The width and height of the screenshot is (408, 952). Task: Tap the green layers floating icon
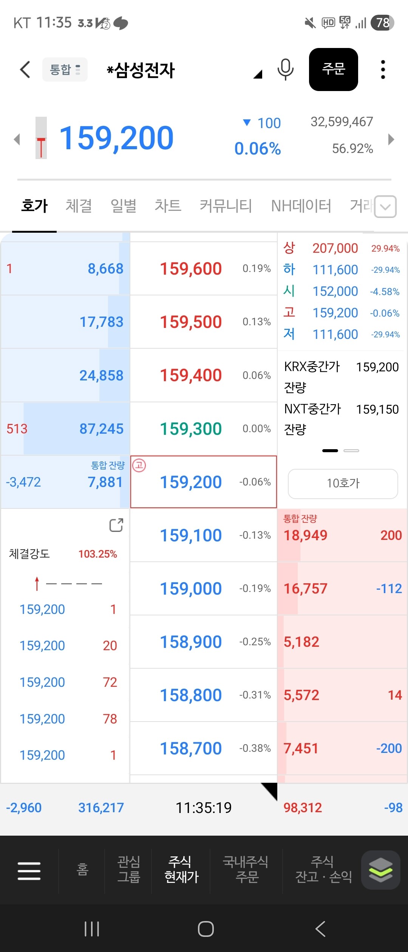[381, 870]
